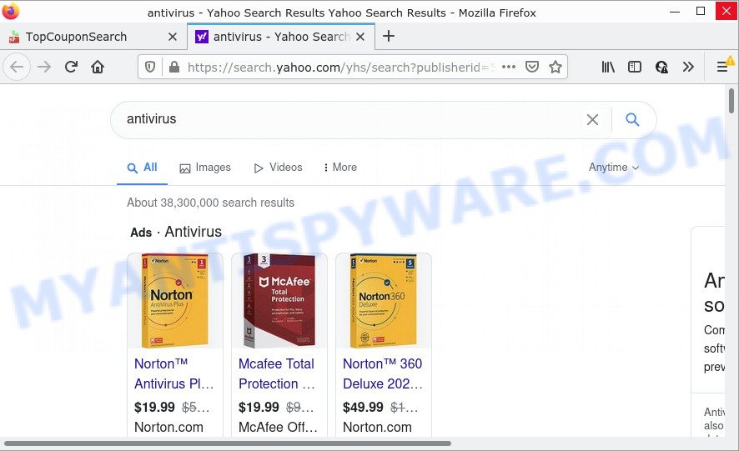739x451 pixels.
Task: Open Norton 360 Deluxe product image
Action: 383,301
